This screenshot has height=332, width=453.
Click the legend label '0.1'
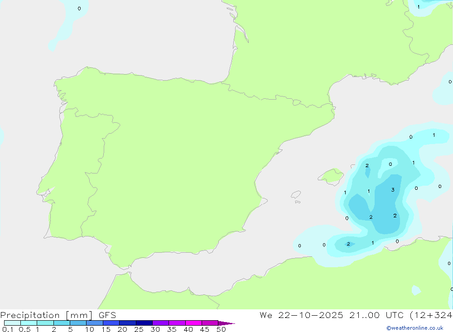point(8,329)
